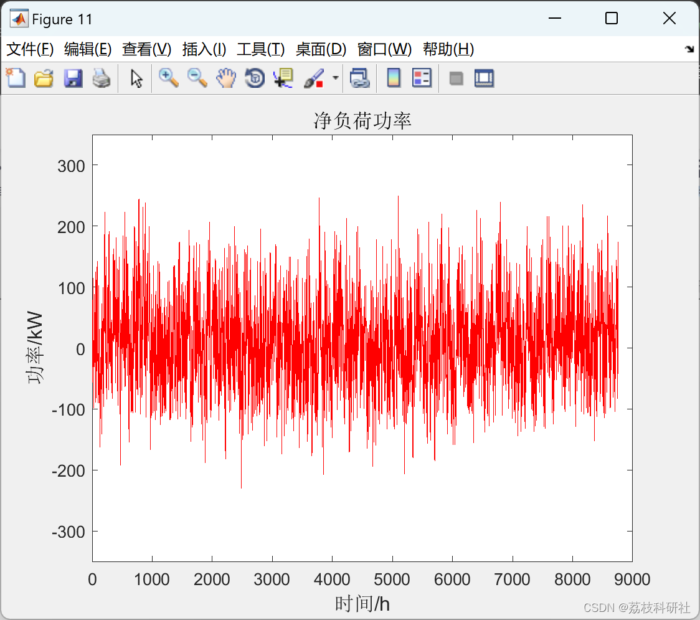Open the 编辑(E) menu
Screen dimensions: 700x620
tap(88, 49)
